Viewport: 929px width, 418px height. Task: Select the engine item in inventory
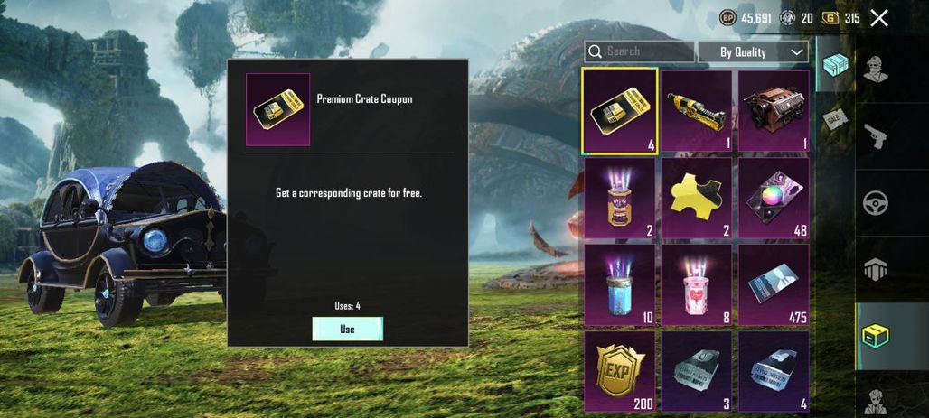click(x=774, y=111)
